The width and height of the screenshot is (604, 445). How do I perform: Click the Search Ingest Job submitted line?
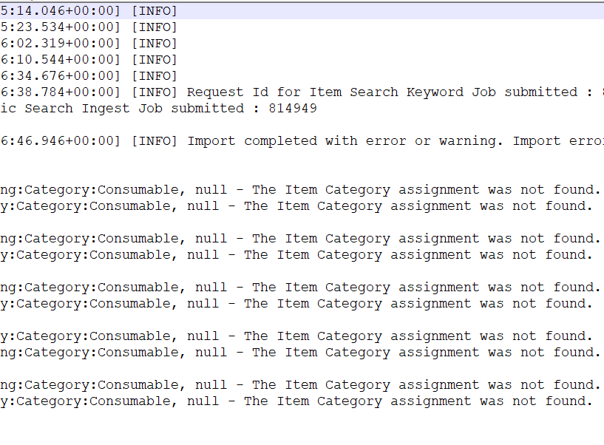pyautogui.click(x=148, y=108)
